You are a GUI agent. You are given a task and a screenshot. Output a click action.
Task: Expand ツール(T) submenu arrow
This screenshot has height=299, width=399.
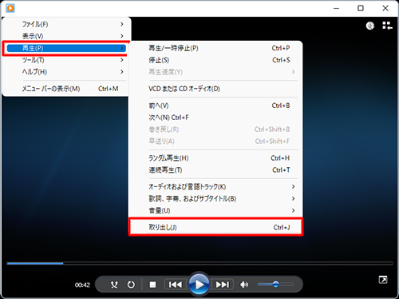click(x=122, y=60)
